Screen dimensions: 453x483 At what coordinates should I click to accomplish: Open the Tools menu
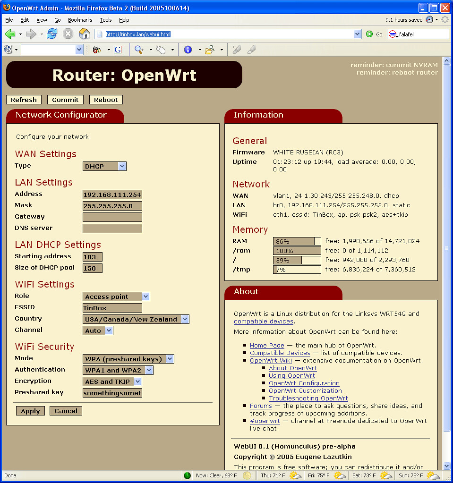point(106,20)
